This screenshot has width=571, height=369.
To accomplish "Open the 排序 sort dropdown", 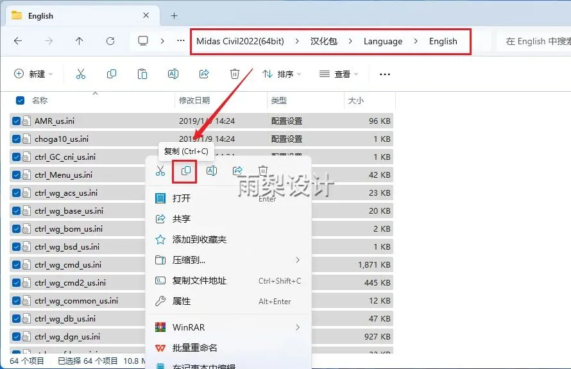I will [x=282, y=74].
